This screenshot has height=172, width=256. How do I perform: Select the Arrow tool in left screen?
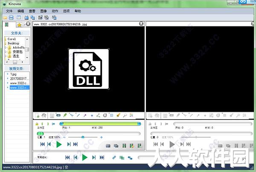pyautogui.click(x=85, y=115)
